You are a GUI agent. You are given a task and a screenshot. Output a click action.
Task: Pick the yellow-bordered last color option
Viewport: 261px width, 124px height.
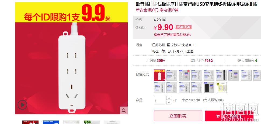[x=221, y=87]
